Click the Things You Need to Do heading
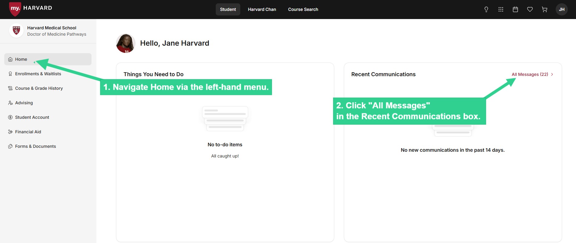 (x=154, y=74)
